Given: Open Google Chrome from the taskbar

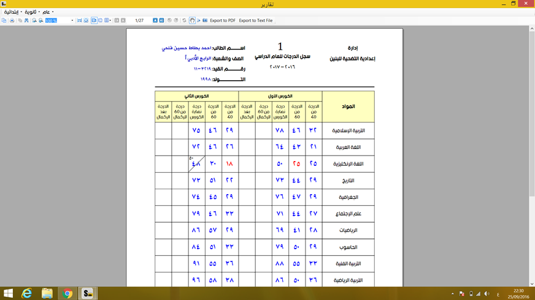Looking at the screenshot, I should point(67,293).
